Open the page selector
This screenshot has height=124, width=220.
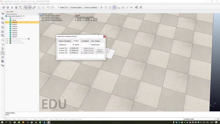(x=136, y=8)
